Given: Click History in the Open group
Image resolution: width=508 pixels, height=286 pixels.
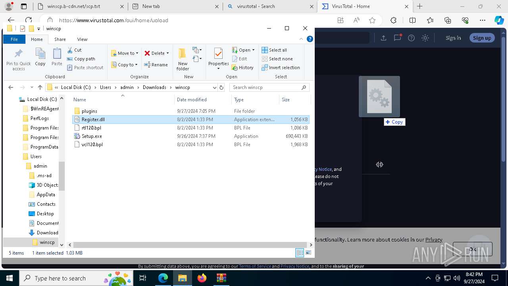Looking at the screenshot, I should click(x=242, y=68).
